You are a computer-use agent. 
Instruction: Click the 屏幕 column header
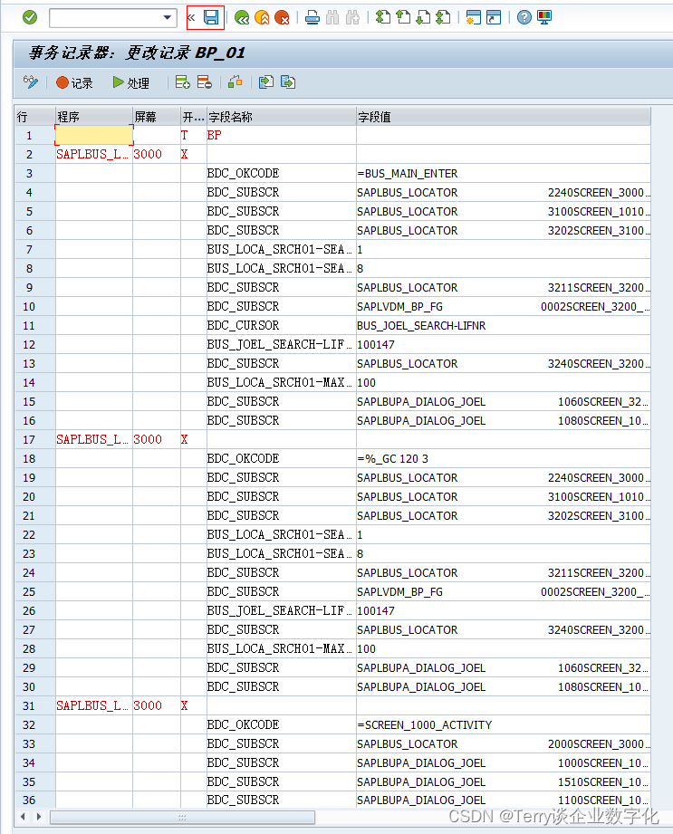[157, 117]
